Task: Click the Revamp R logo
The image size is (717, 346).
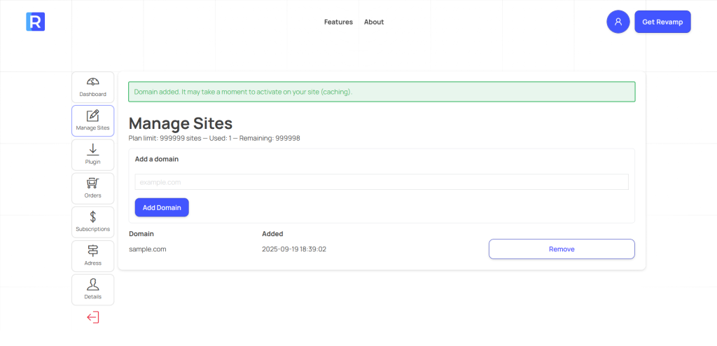Action: 35,22
